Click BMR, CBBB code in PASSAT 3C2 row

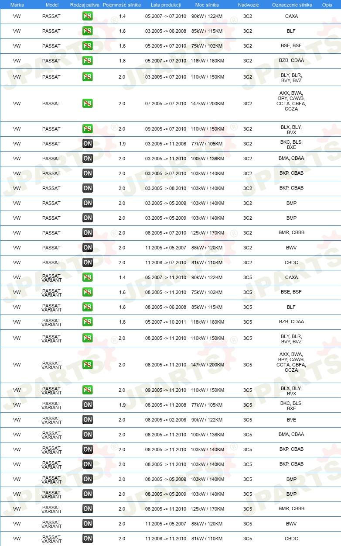click(x=291, y=232)
